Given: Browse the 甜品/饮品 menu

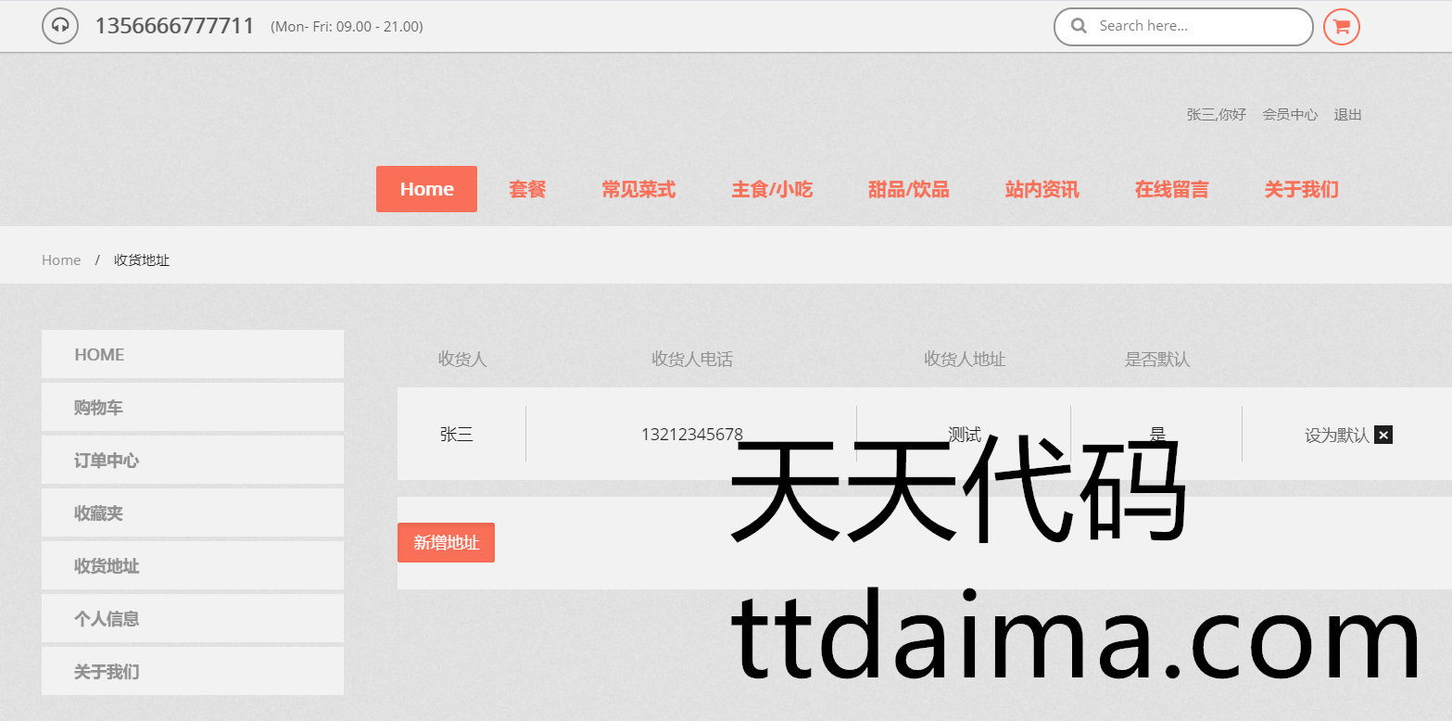Looking at the screenshot, I should pyautogui.click(x=908, y=189).
